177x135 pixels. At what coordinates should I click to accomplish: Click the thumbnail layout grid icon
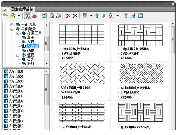point(85,16)
